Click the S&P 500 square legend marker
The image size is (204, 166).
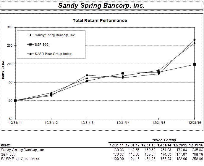pos(31,45)
